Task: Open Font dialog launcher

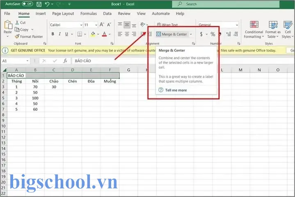Action: point(112,44)
